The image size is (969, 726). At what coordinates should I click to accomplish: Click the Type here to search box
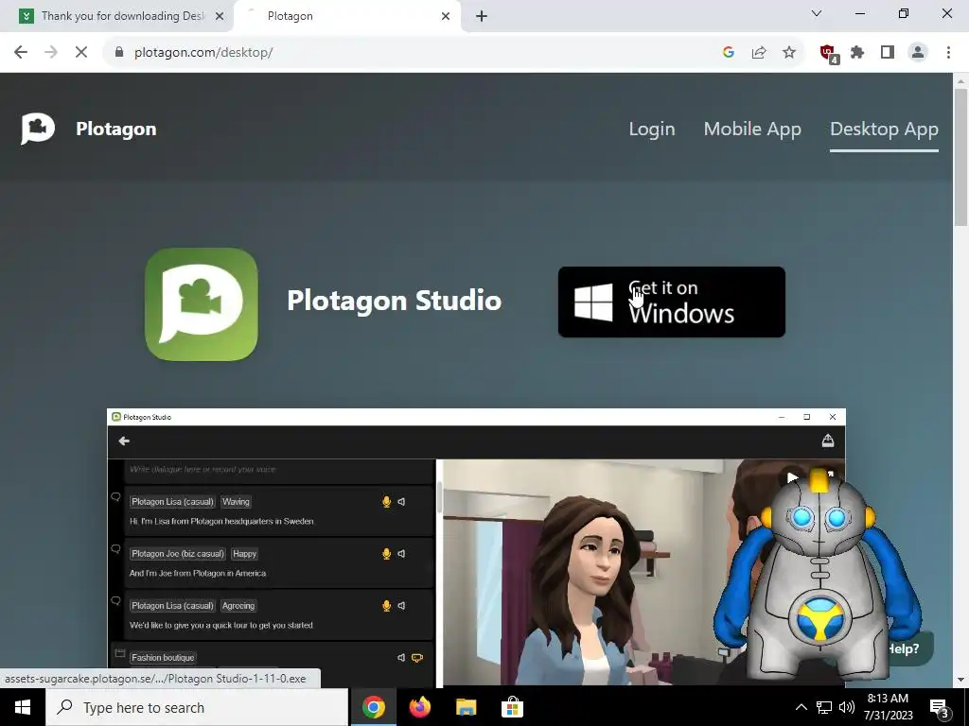click(x=197, y=707)
